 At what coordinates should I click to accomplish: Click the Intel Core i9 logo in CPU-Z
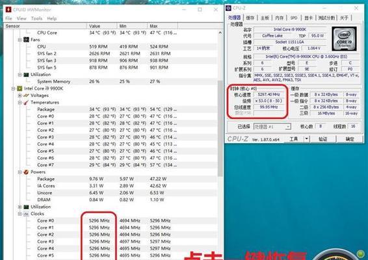pyautogui.click(x=345, y=39)
